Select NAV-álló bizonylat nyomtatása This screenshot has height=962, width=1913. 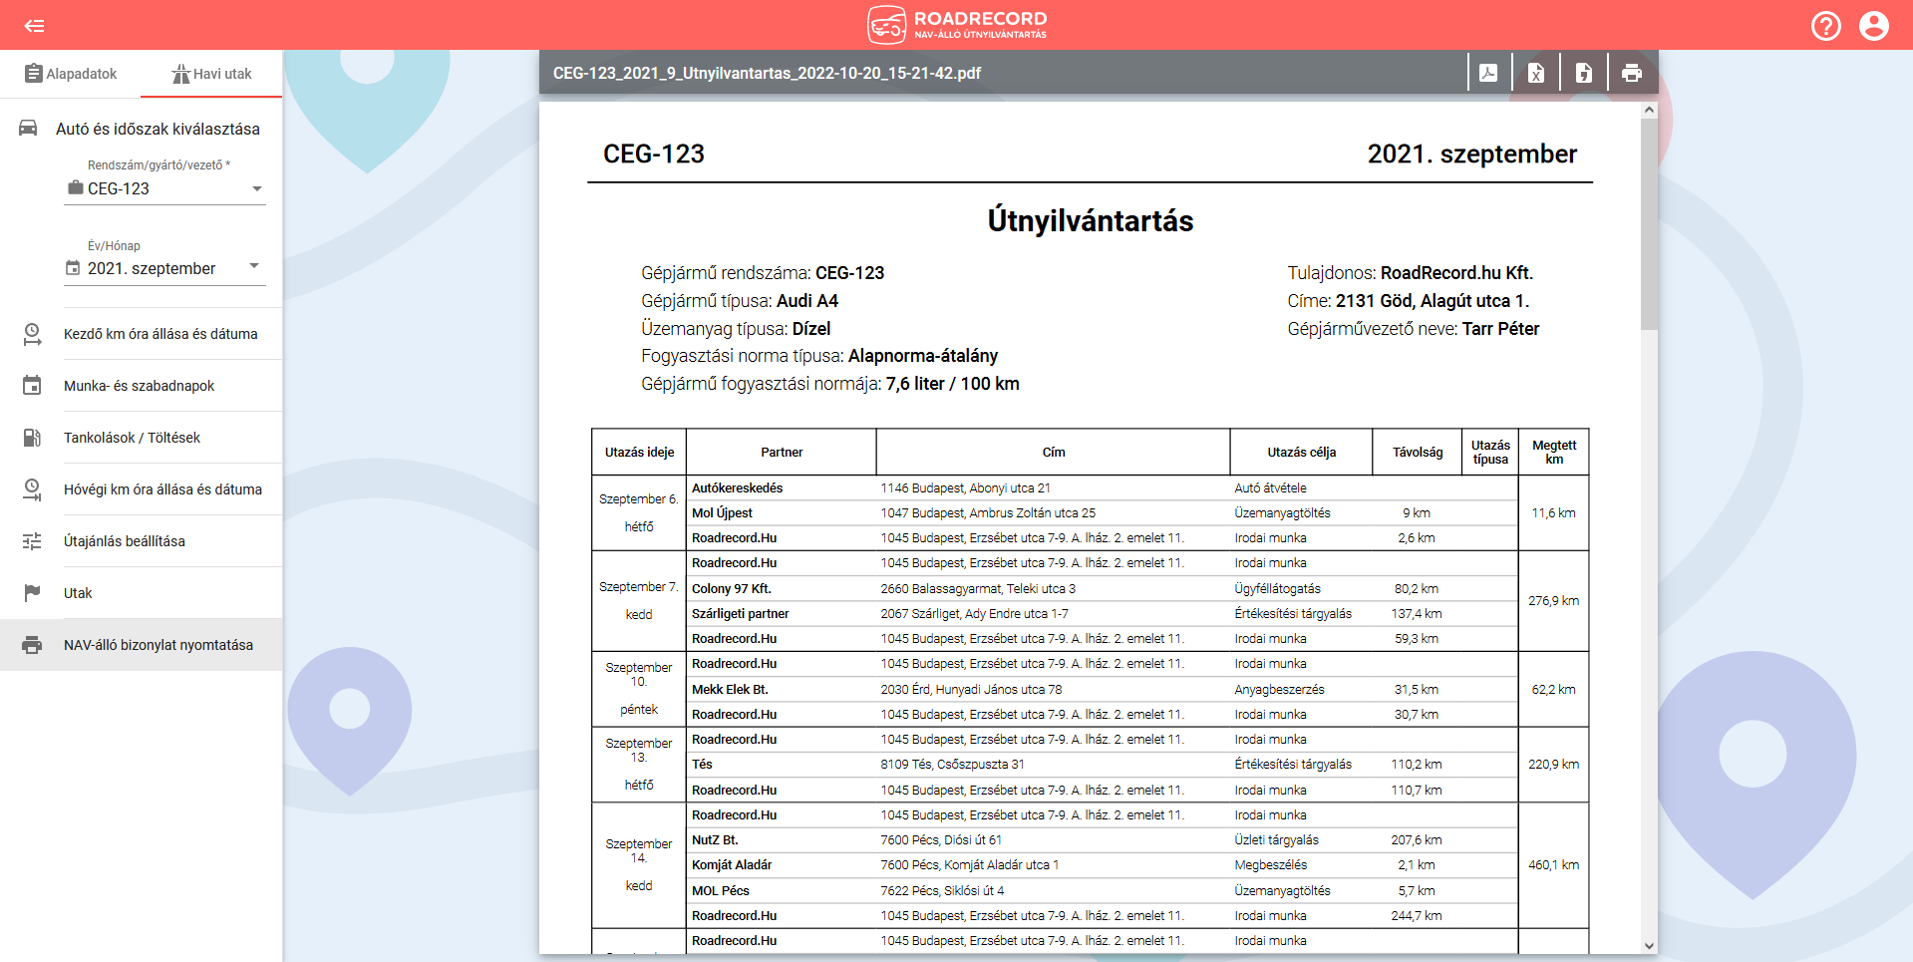(x=141, y=645)
